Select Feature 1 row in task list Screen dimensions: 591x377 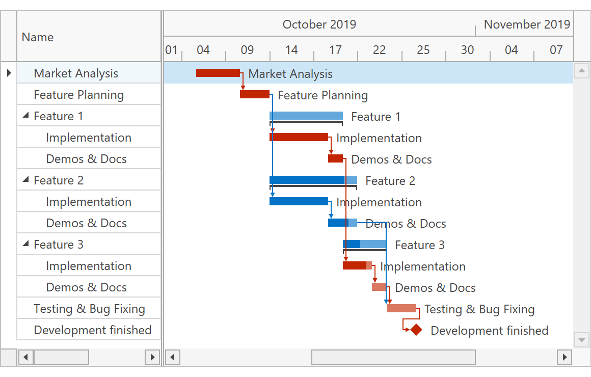(89, 116)
